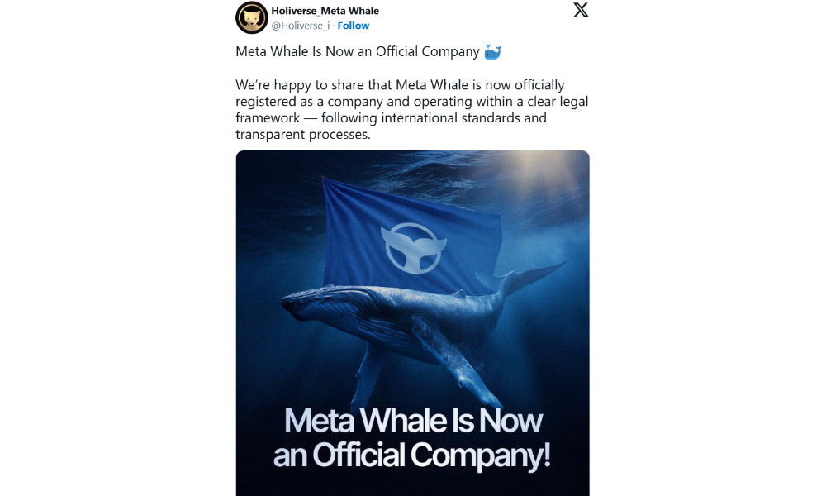Click the tweet's first line about Official Company

(x=358, y=52)
